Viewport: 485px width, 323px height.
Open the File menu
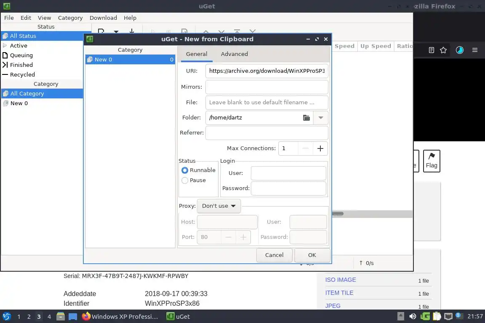pos(9,18)
